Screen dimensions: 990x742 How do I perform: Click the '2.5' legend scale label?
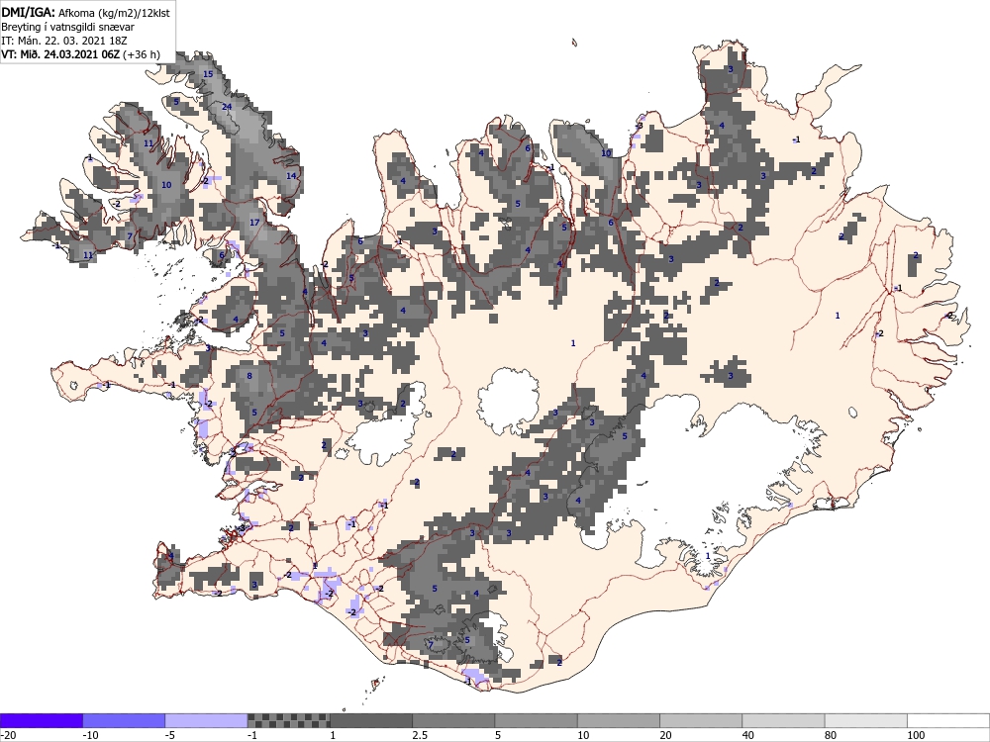[419, 735]
